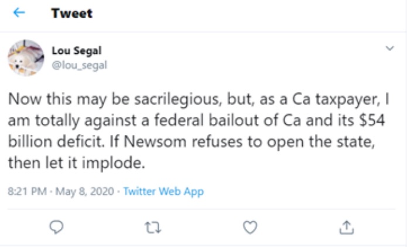Expand the tweet options chevron
The height and width of the screenshot is (247, 407).
[x=389, y=49]
